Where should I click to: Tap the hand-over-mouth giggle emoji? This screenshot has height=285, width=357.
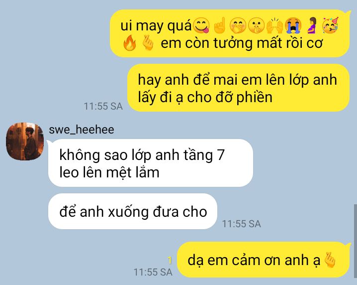pos(238,25)
